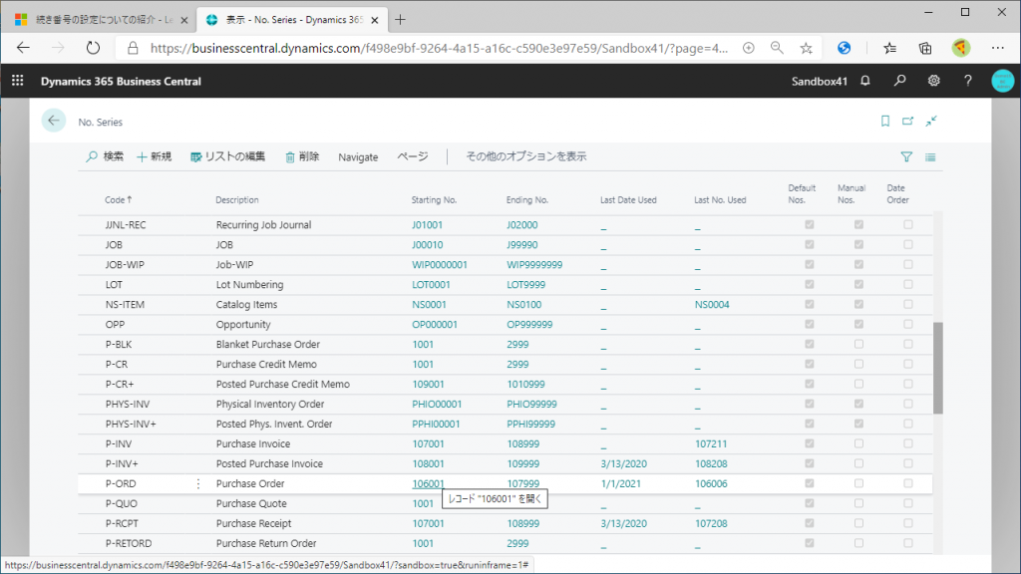Go back with the page back arrow

(54, 121)
